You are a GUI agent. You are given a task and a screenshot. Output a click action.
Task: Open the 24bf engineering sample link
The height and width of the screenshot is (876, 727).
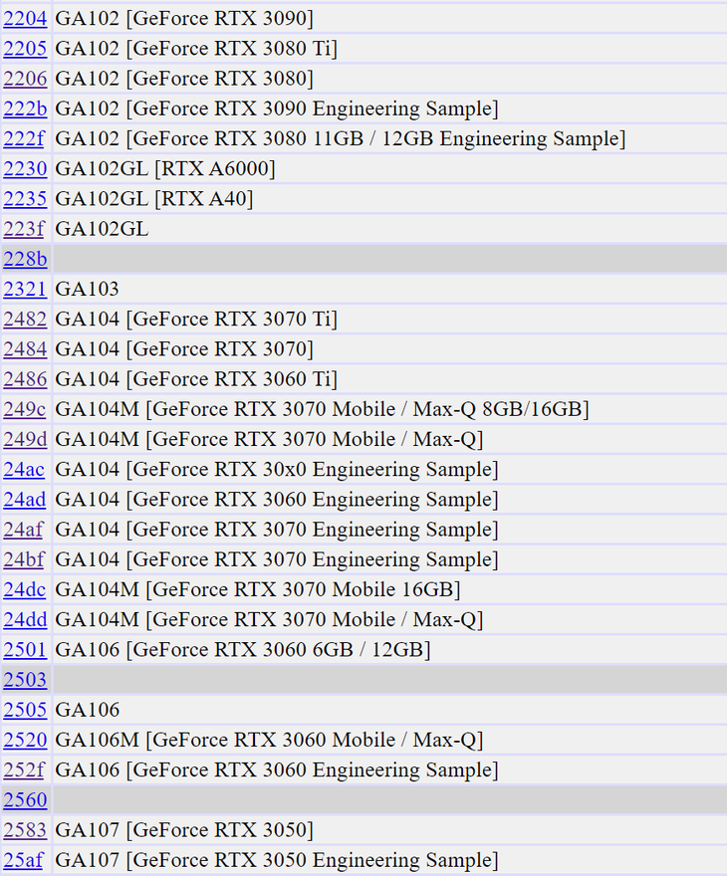click(x=24, y=559)
